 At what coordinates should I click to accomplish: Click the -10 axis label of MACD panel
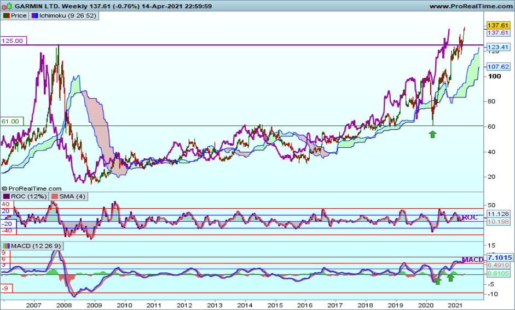(492, 294)
